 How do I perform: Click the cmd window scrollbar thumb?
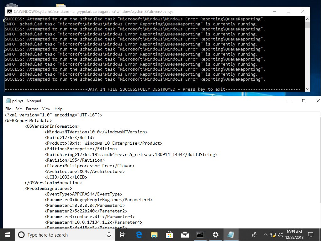[x=307, y=25]
